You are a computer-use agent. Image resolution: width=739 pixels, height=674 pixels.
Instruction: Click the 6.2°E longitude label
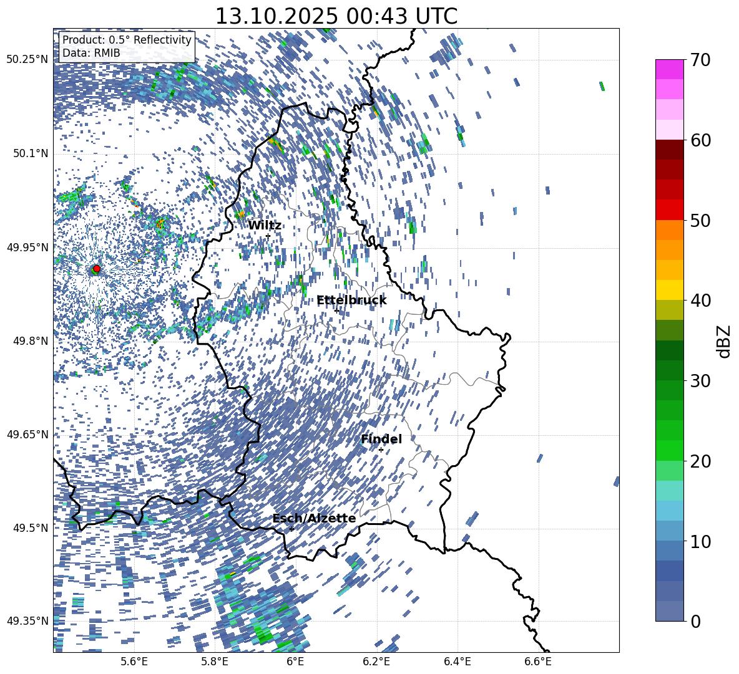[x=376, y=662]
